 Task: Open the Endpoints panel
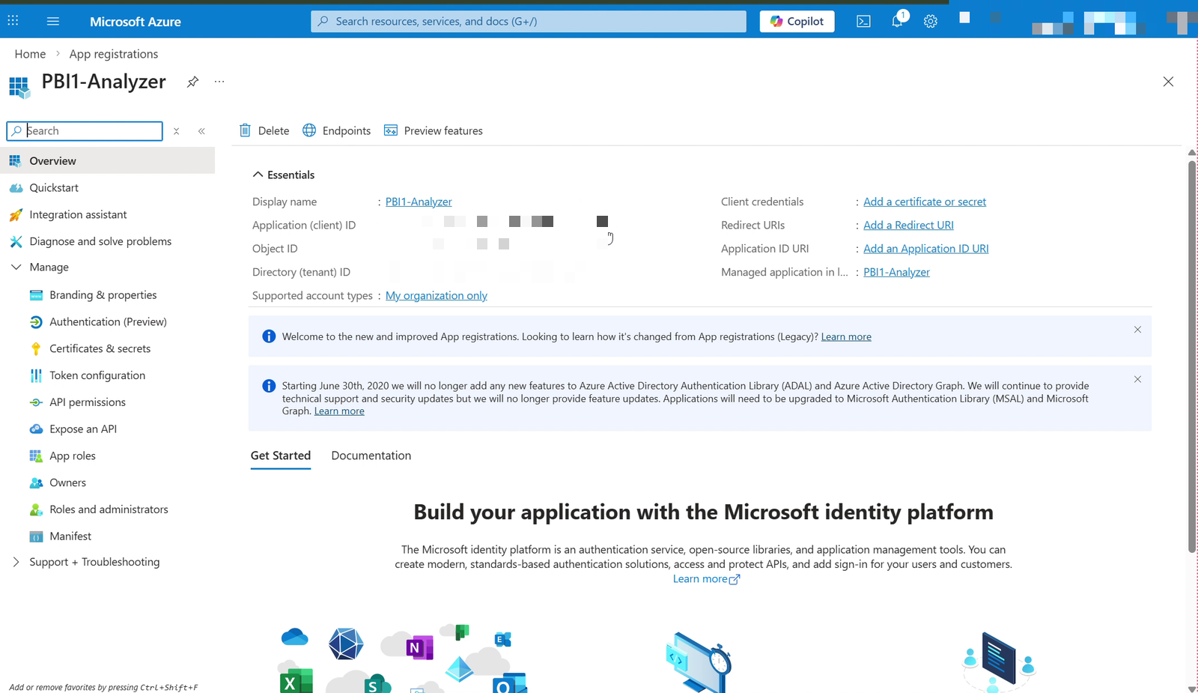click(x=337, y=130)
